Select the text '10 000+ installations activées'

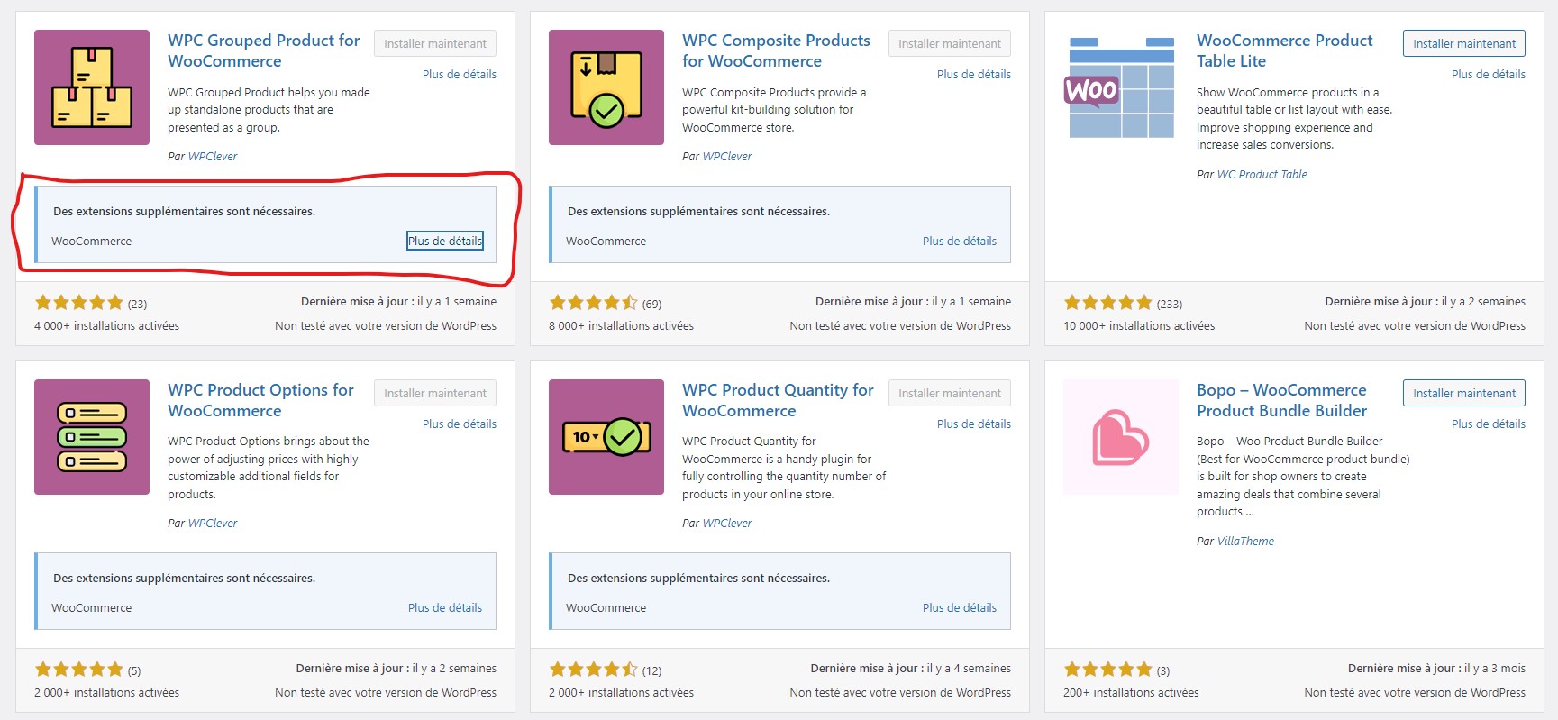coord(1139,325)
